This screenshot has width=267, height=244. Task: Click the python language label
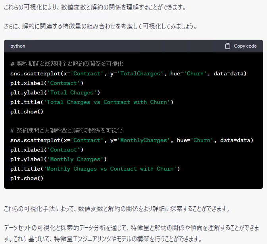click(x=17, y=46)
